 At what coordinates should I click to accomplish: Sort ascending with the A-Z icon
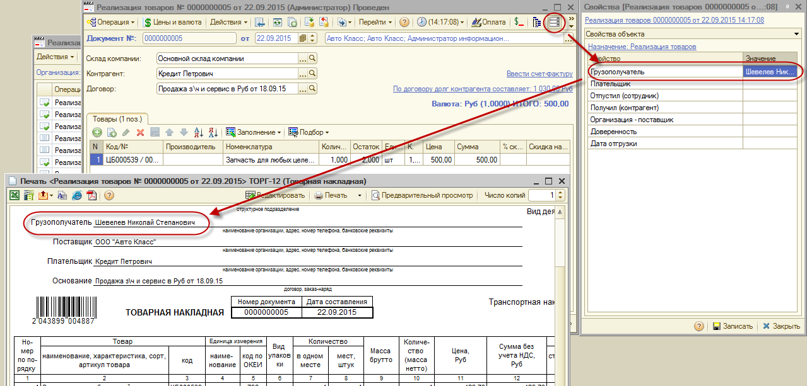(x=198, y=132)
